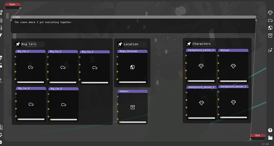
Task: Select the Big_Car_5 node header
Action: (x=64, y=89)
